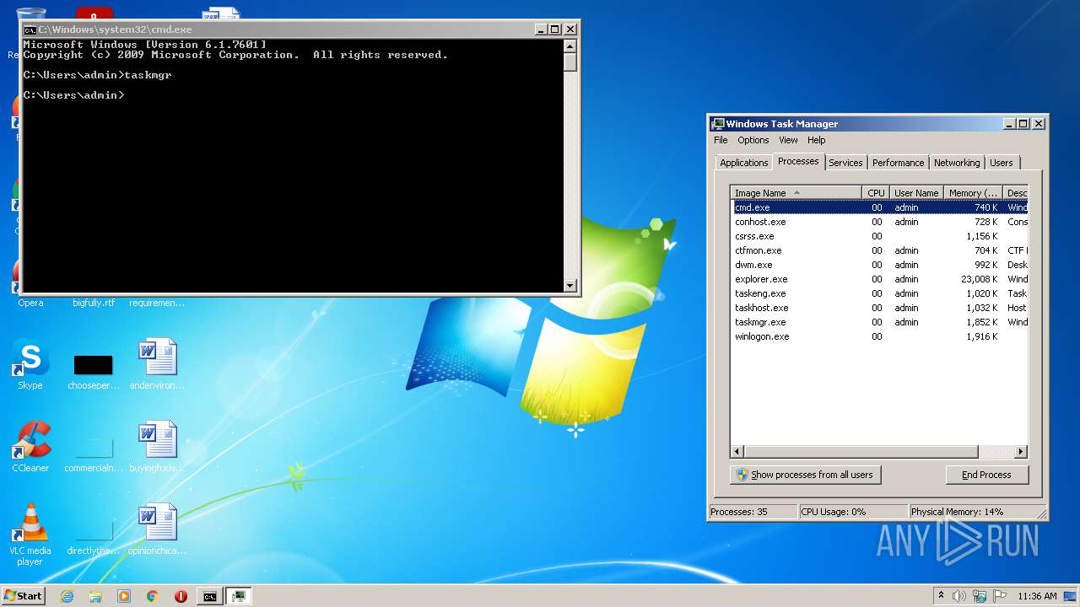Select the Processes tab
This screenshot has width=1080, height=607.
coord(798,161)
